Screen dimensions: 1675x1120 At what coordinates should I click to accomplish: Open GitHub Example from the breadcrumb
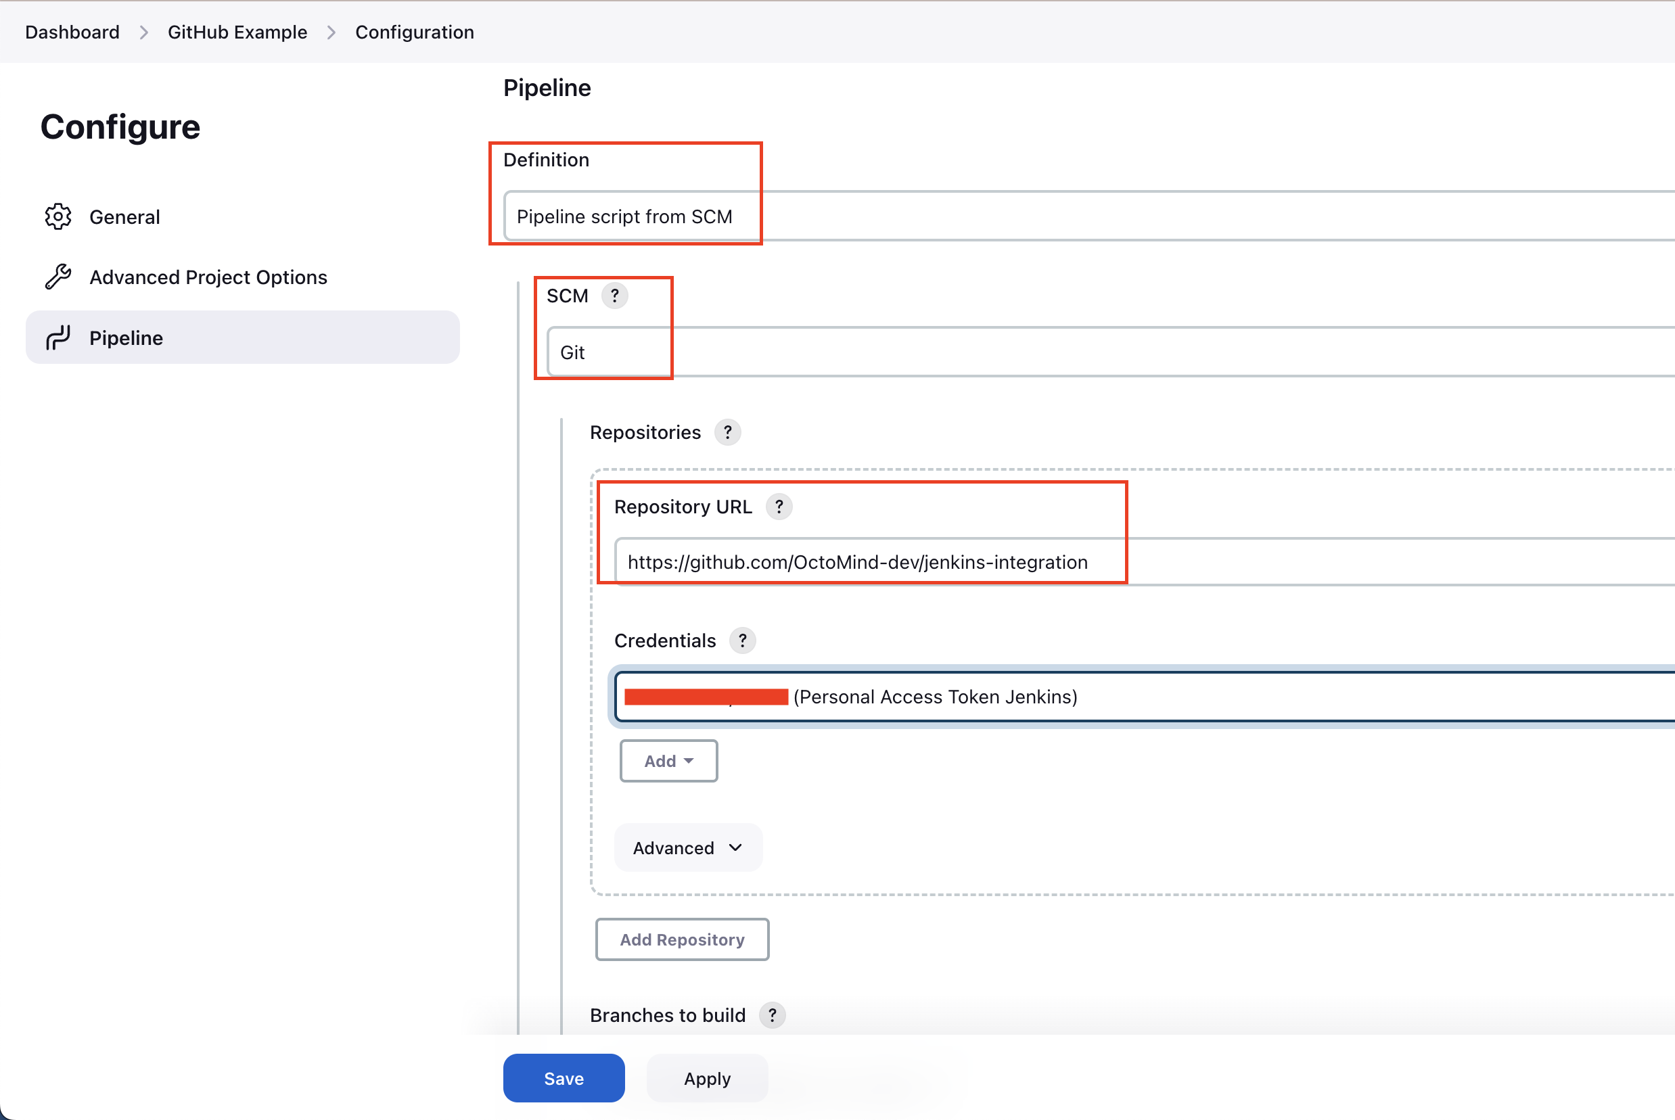click(x=237, y=31)
